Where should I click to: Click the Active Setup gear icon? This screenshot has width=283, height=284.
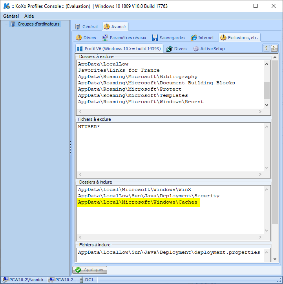(196, 49)
